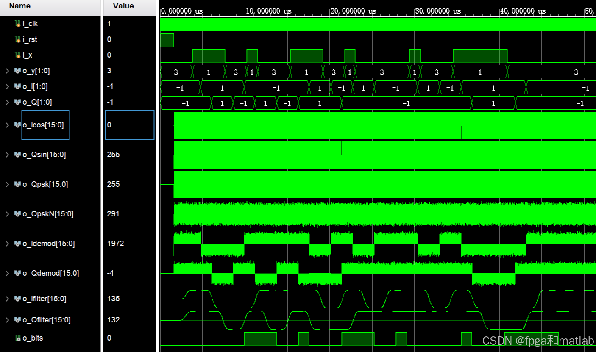Select the o_Qdemod[15:0] signal name
This screenshot has width=596, height=352.
point(50,273)
